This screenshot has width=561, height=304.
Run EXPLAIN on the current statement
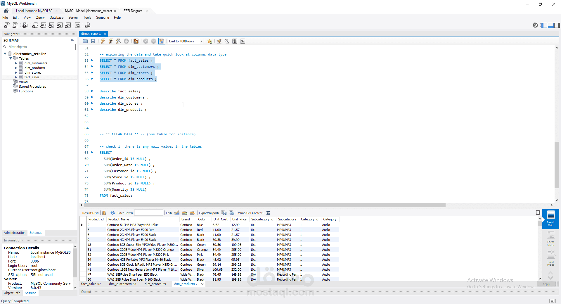(x=119, y=41)
